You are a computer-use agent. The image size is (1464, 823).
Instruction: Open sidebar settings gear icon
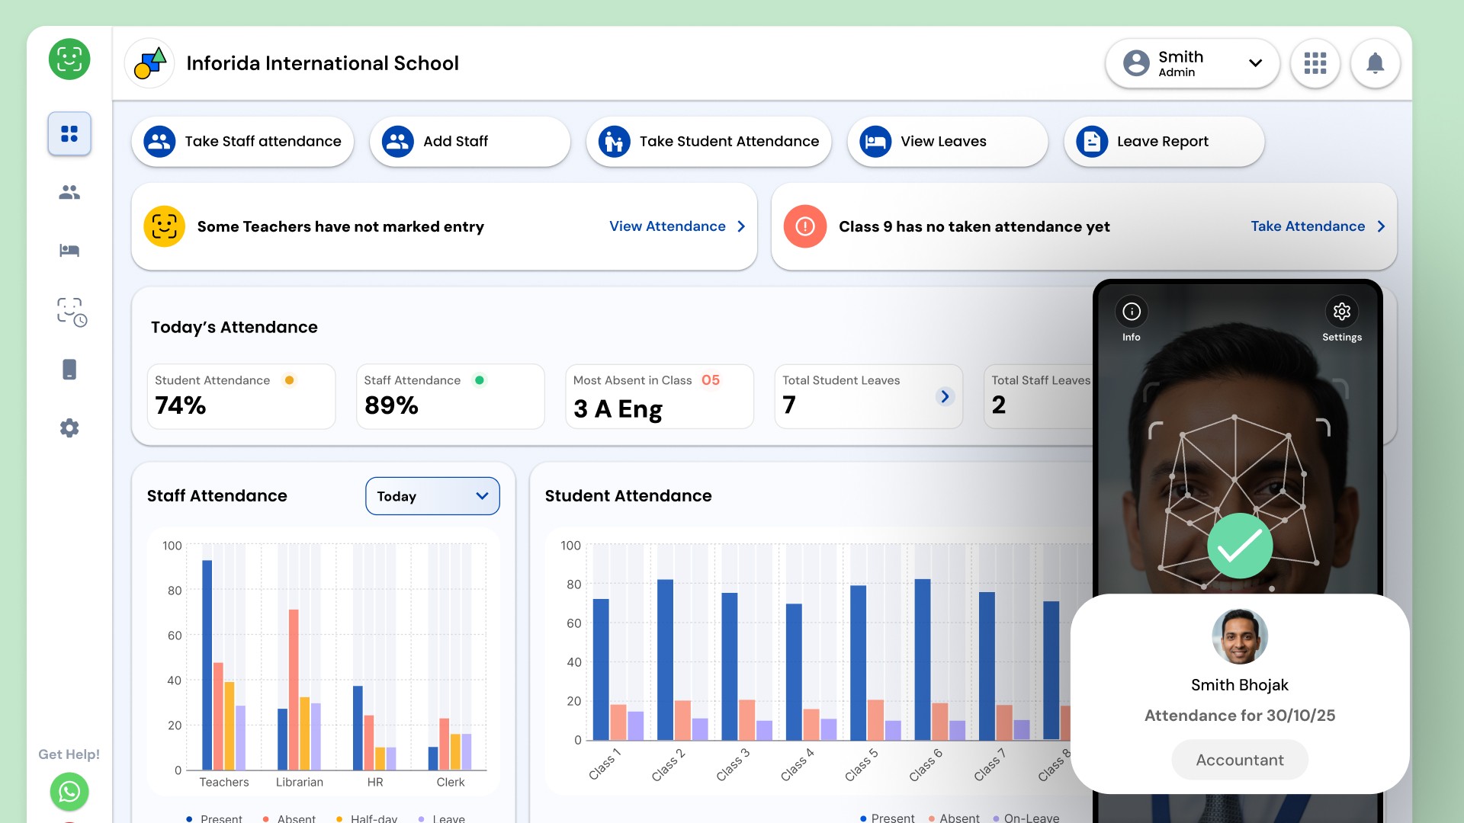(x=69, y=428)
